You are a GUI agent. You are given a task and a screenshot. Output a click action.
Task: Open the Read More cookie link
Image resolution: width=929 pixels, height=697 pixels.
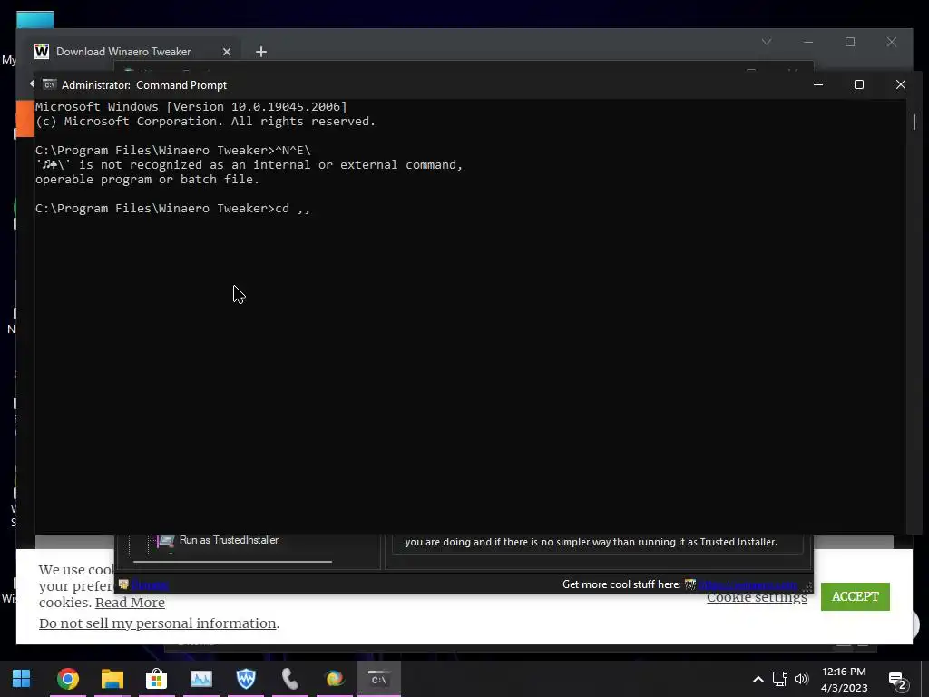130,603
